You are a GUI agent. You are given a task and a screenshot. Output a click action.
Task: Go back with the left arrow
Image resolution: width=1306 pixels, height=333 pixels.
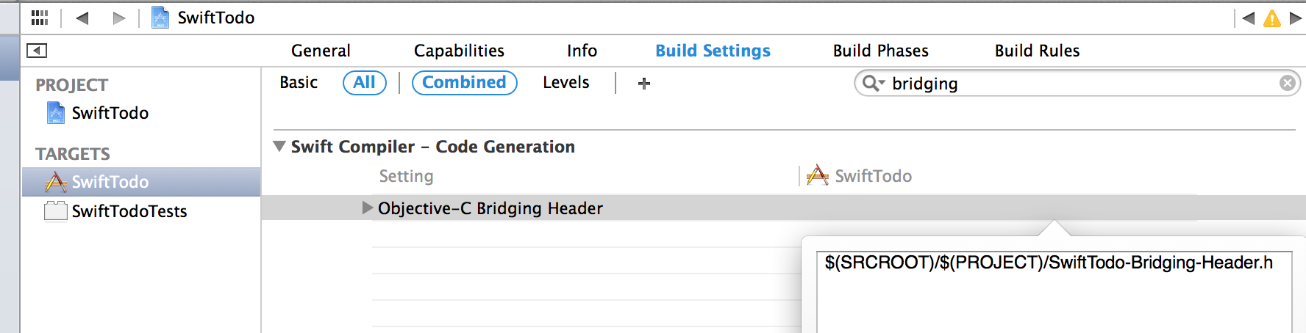click(x=82, y=18)
